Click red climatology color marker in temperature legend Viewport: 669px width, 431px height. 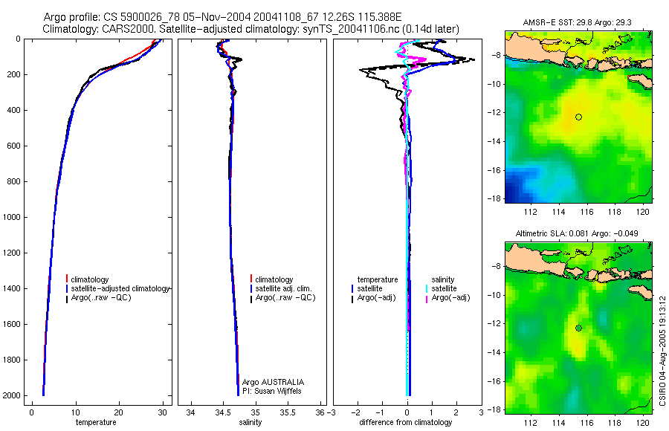[67, 279]
